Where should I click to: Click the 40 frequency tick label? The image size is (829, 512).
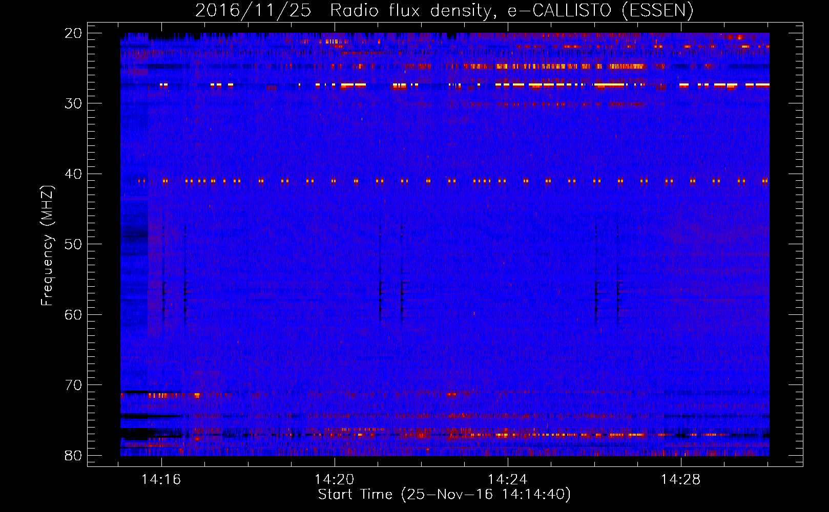click(x=73, y=174)
